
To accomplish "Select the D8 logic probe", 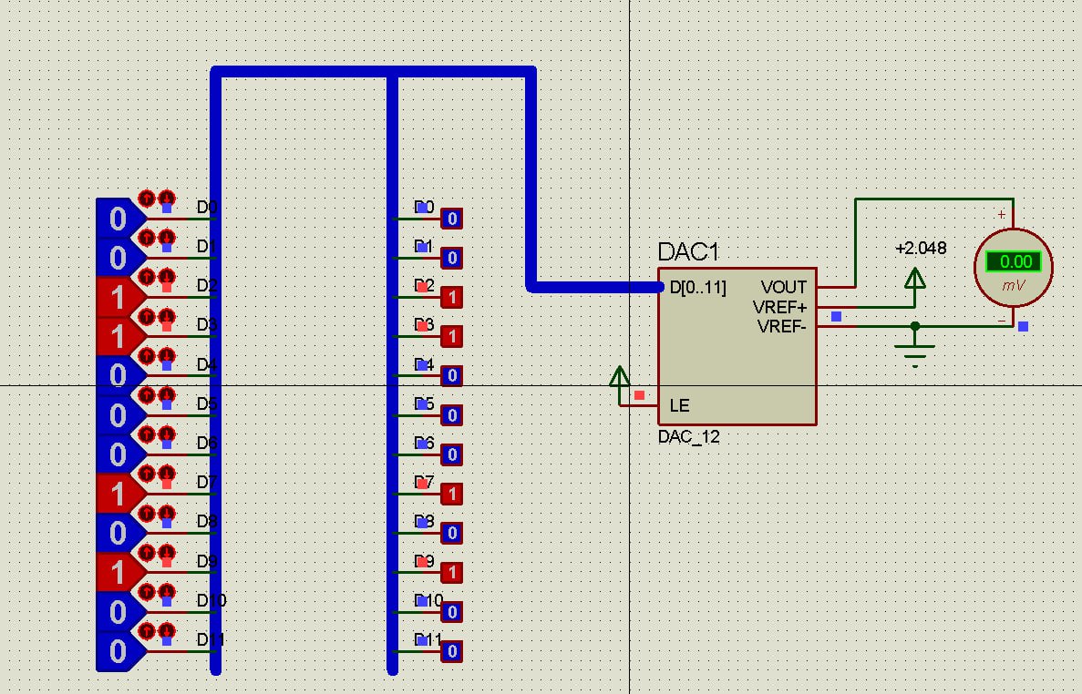I will click(452, 533).
